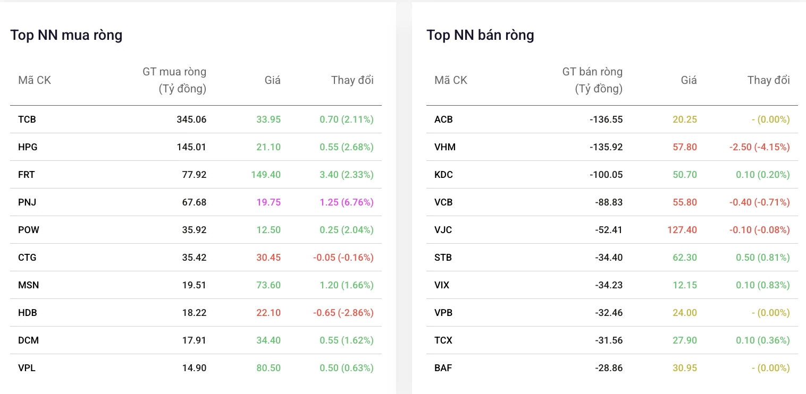Click the VIX ticker symbol
Image resolution: width=806 pixels, height=394 pixels.
click(x=442, y=285)
